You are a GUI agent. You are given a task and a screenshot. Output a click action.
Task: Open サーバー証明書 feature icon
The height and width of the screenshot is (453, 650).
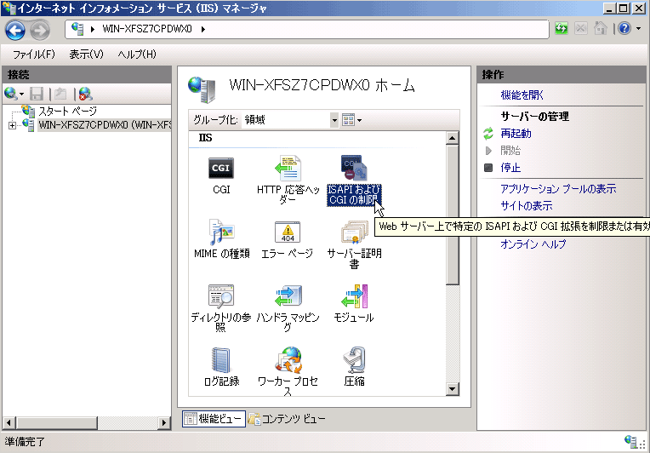click(x=354, y=232)
